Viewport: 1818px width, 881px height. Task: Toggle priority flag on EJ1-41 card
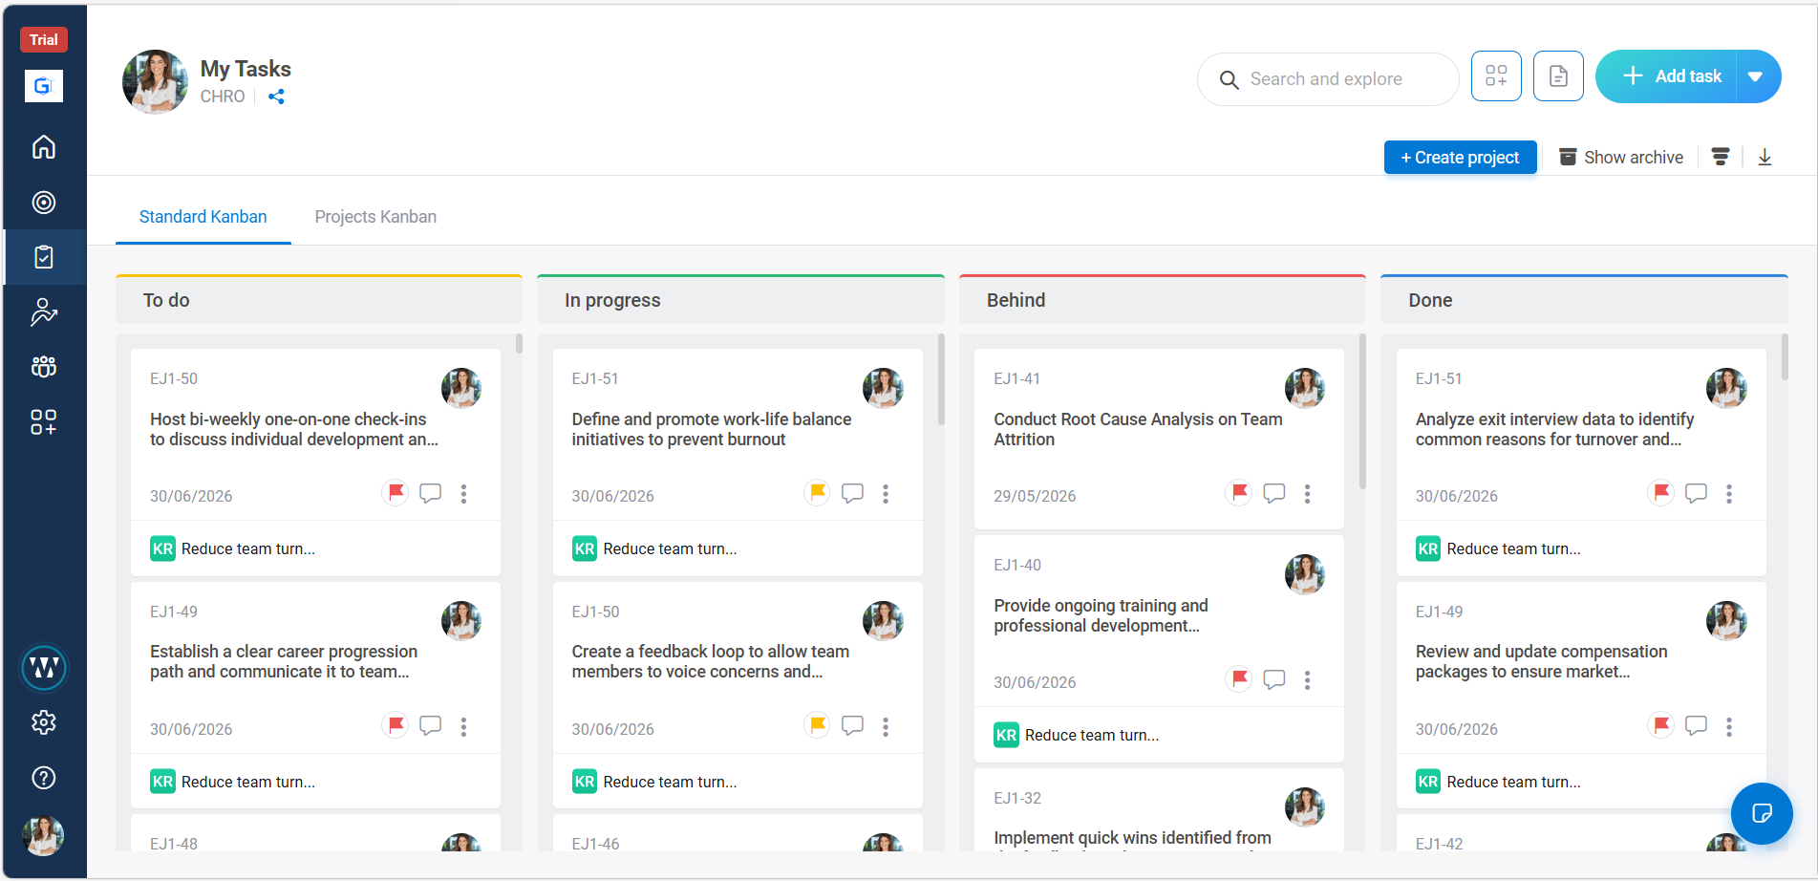point(1239,493)
